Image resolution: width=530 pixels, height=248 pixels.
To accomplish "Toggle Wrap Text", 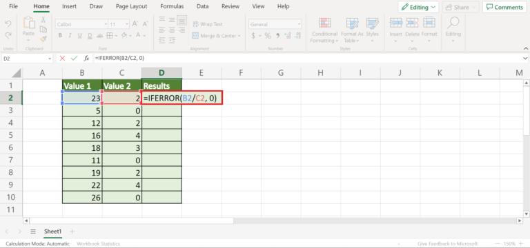I will pyautogui.click(x=208, y=24).
